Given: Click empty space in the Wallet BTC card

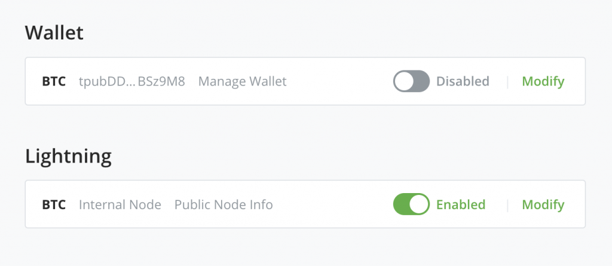Looking at the screenshot, I should pyautogui.click(x=339, y=81).
